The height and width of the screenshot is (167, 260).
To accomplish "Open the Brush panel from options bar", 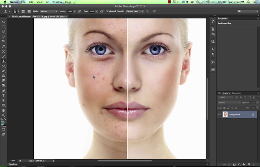I will 23,11.
